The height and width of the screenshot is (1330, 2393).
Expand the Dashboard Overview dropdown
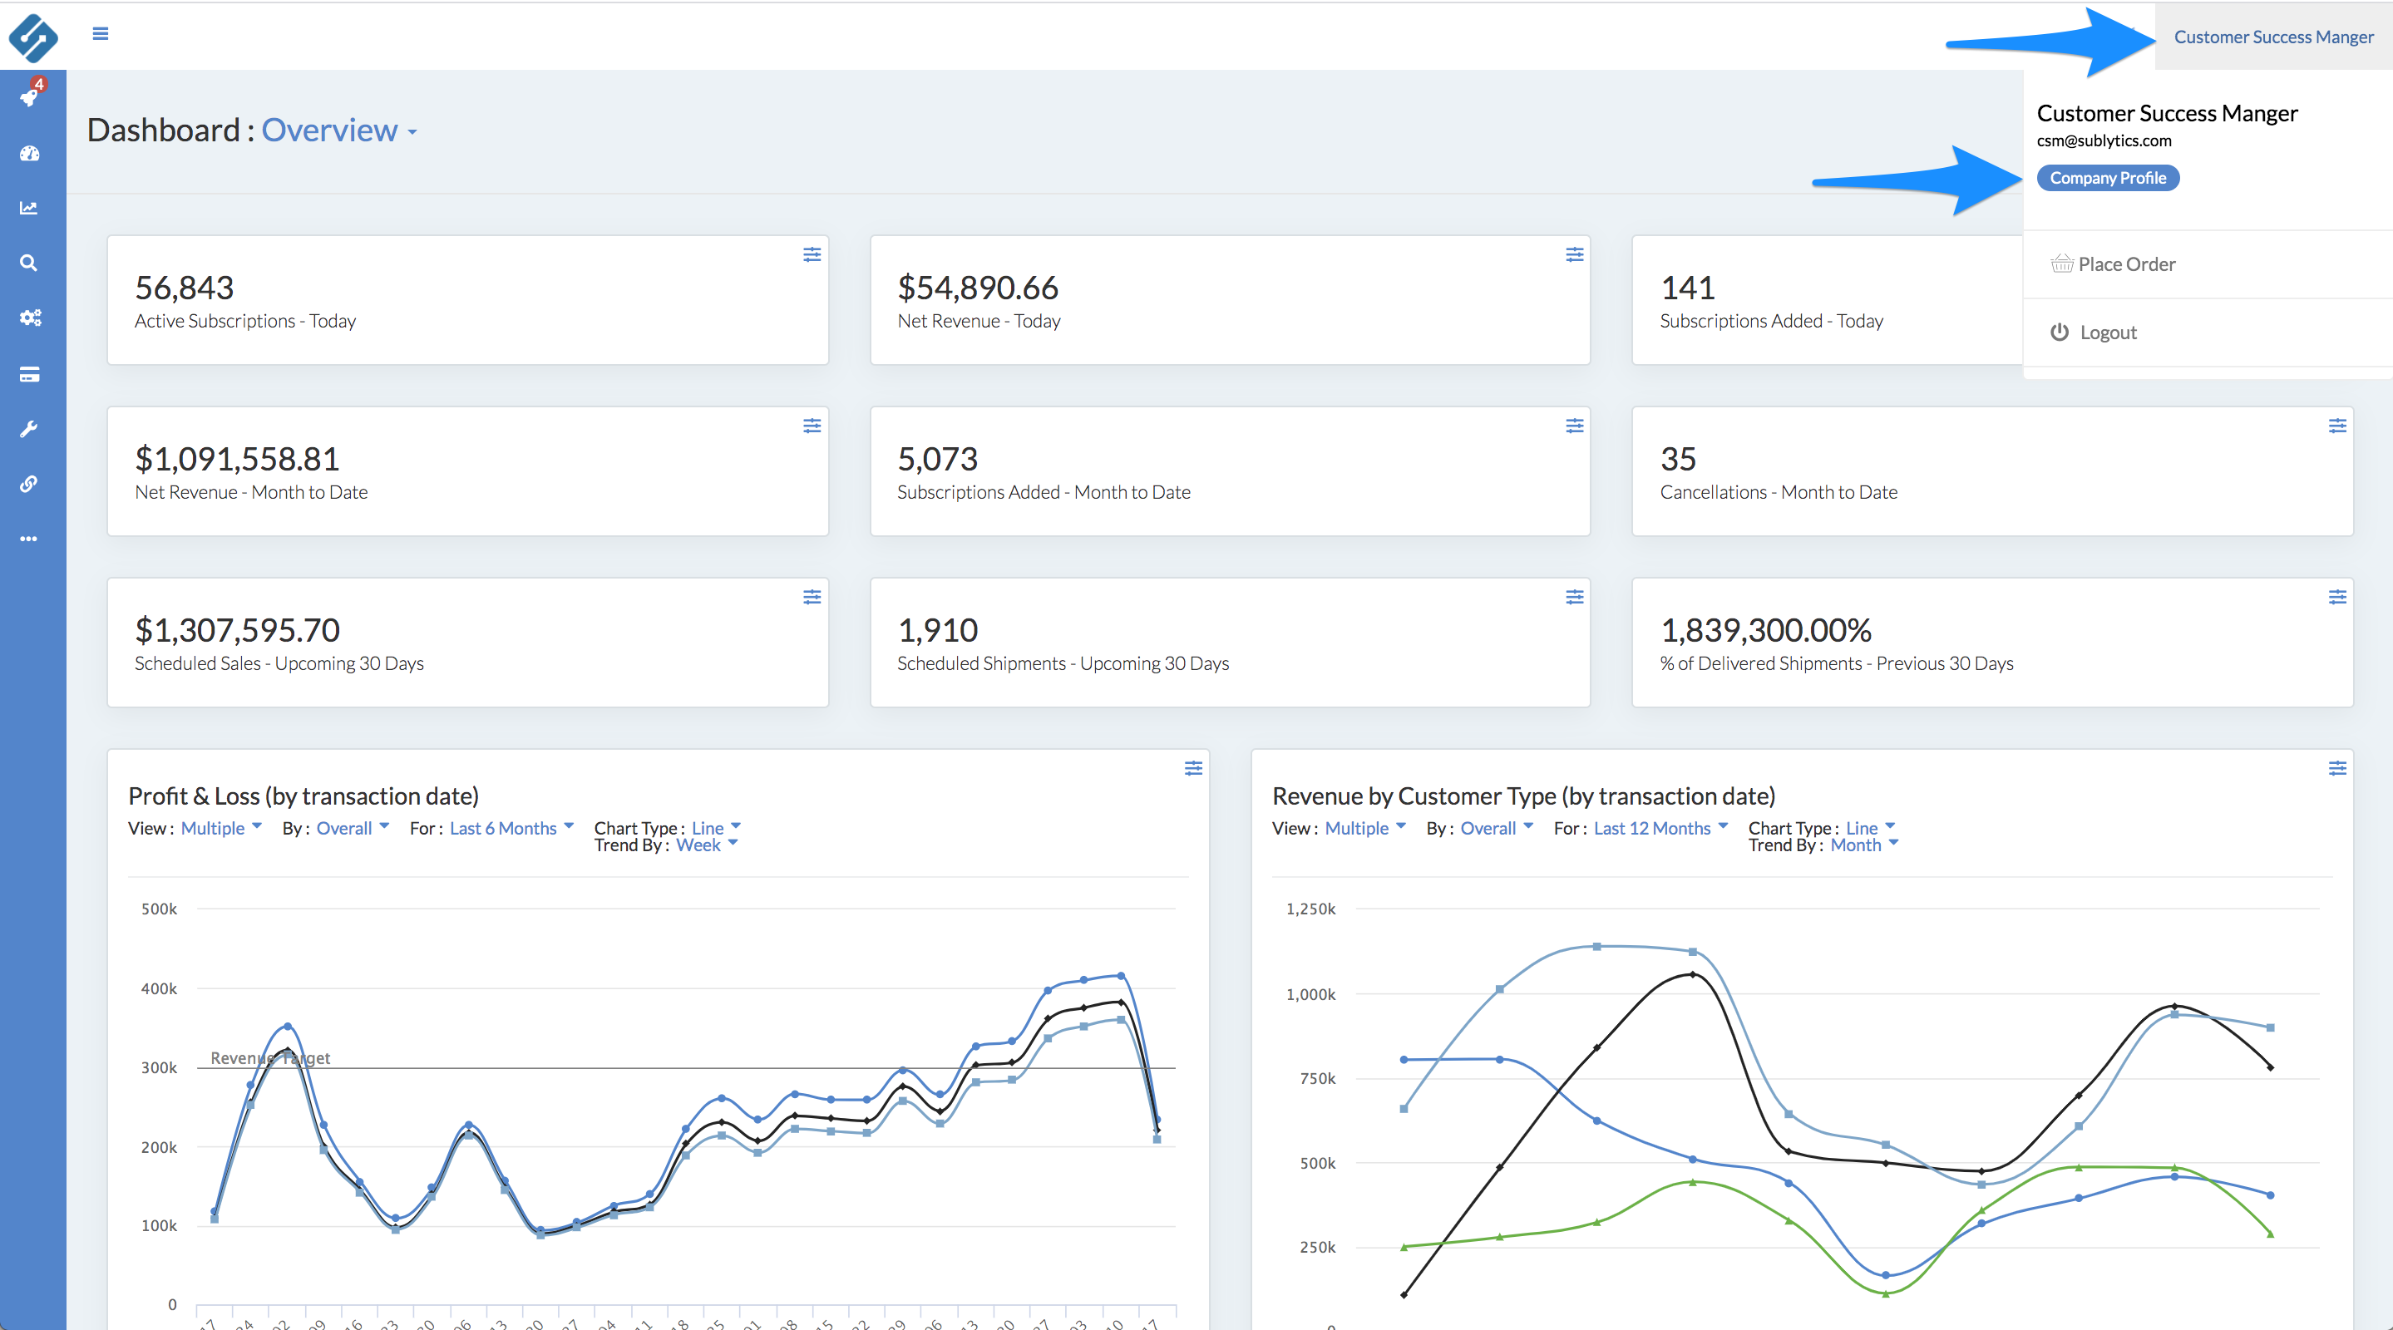(339, 131)
